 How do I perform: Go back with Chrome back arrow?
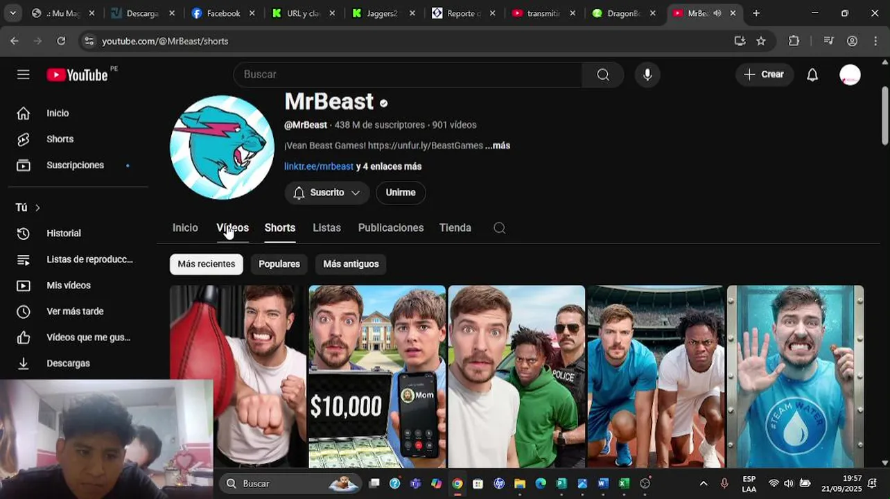pos(15,41)
